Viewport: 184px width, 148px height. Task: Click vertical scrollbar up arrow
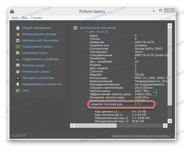(x=170, y=26)
